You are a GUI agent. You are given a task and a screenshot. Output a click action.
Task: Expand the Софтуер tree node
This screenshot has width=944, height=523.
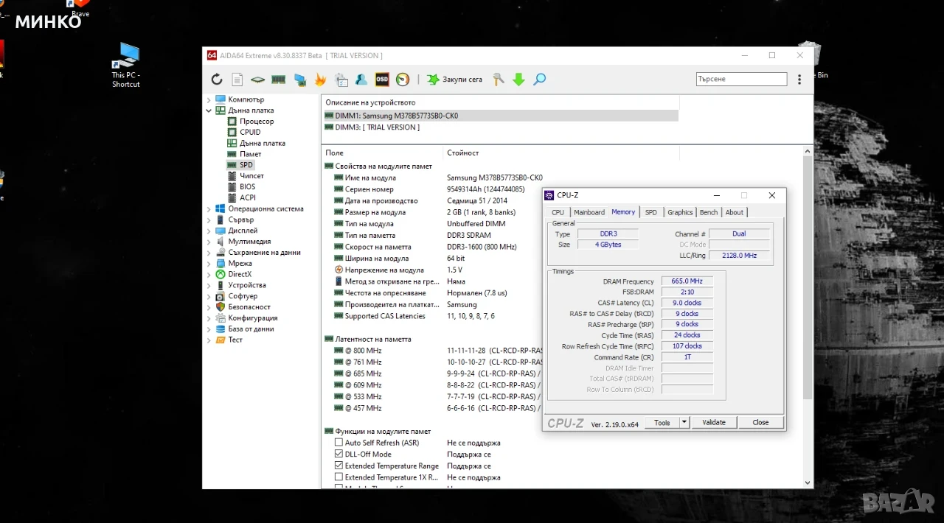click(209, 296)
